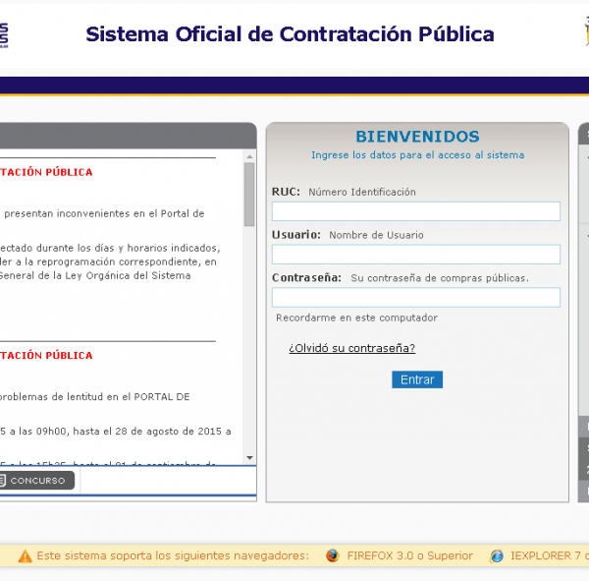Click the yellow warning triangle icon
This screenshot has width=589, height=581.
25,555
